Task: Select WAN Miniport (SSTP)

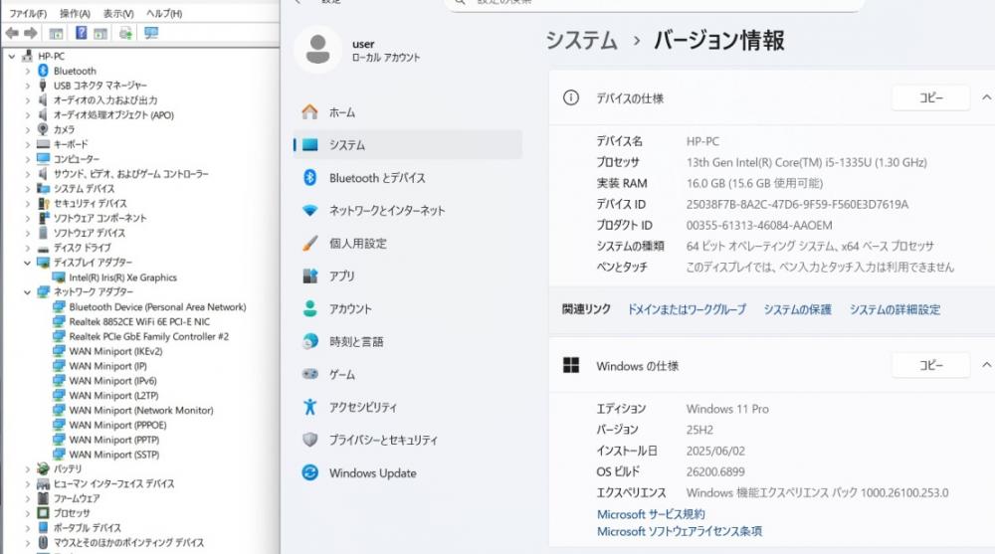Action: point(114,455)
